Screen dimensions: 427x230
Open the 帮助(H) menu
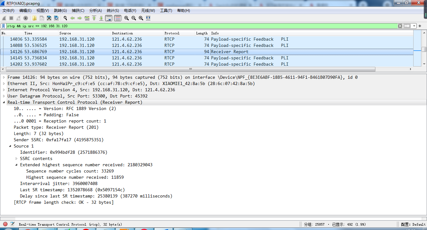pos(183,11)
